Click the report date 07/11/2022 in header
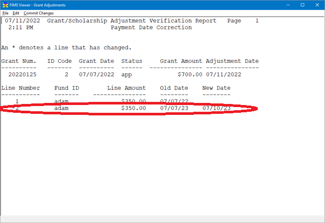 [x=22, y=21]
